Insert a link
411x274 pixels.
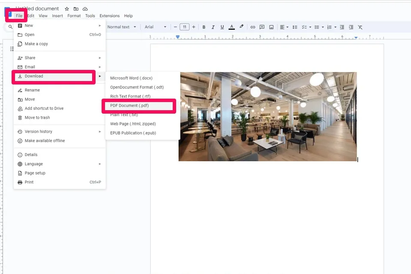(x=252, y=27)
